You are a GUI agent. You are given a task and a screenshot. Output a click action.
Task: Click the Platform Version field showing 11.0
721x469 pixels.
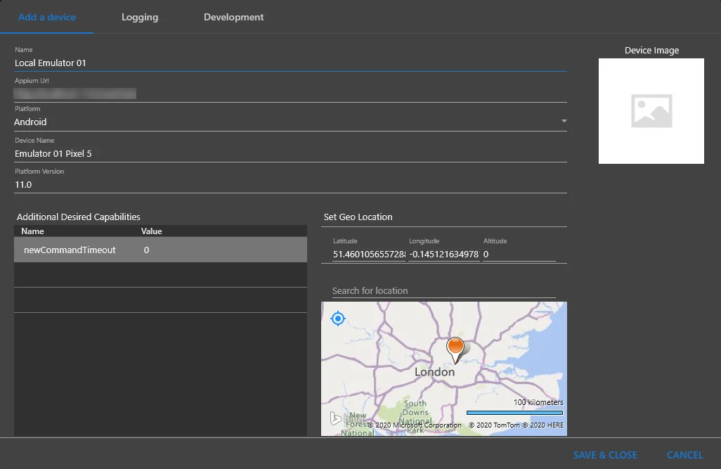tap(141, 184)
